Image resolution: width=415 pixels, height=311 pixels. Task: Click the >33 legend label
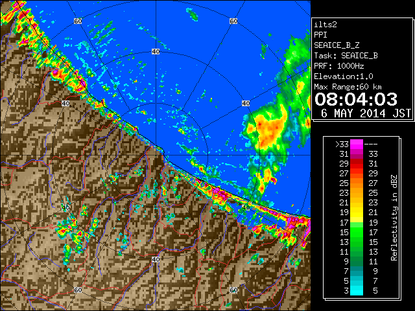pos(342,144)
